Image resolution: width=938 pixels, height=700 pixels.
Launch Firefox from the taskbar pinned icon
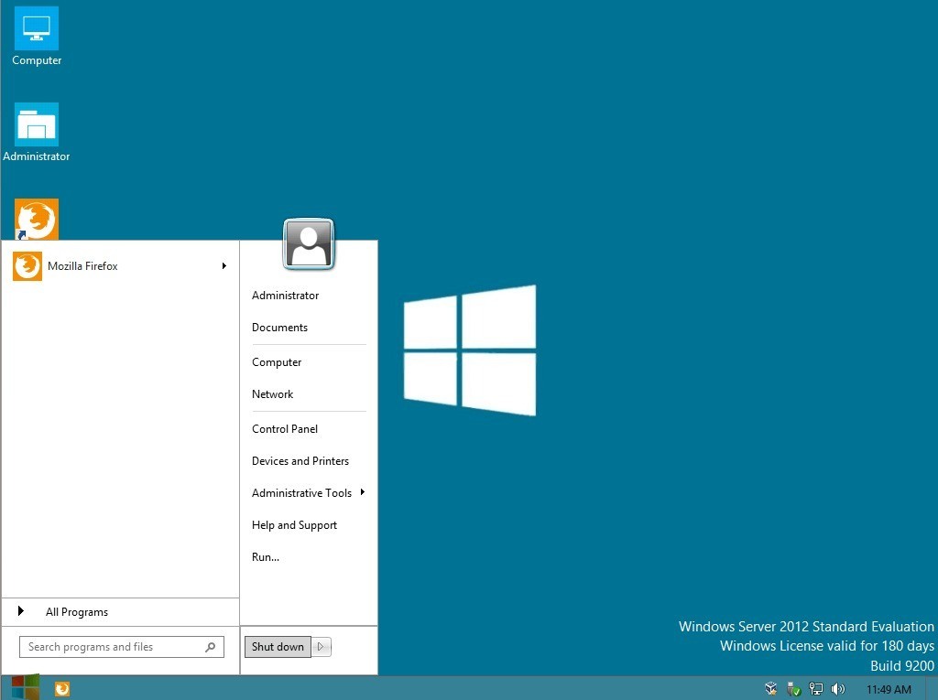(62, 689)
